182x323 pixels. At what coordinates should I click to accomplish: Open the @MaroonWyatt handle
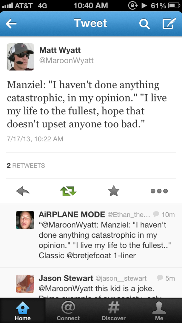[66, 61]
